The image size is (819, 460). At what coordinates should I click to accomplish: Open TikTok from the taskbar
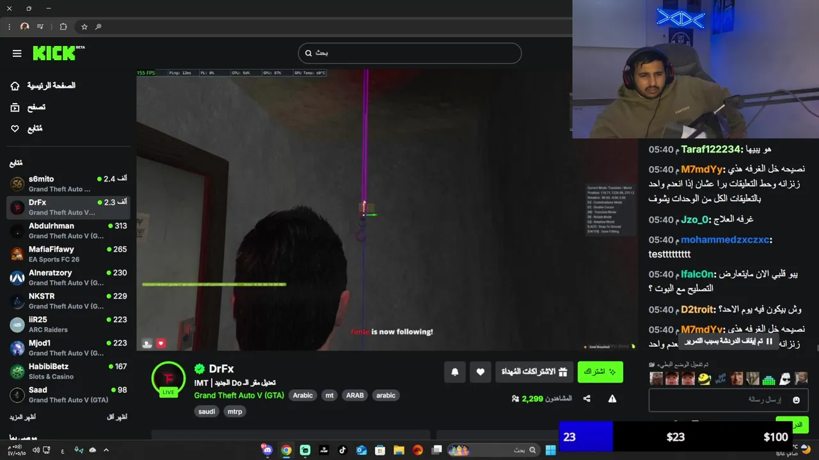tap(342, 450)
